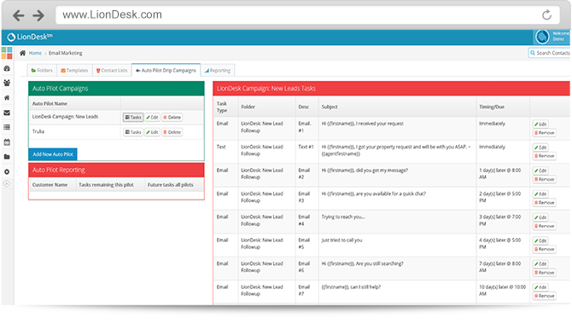The width and height of the screenshot is (572, 324).
Task: Remove the Email #1 task row
Action: [x=545, y=133]
